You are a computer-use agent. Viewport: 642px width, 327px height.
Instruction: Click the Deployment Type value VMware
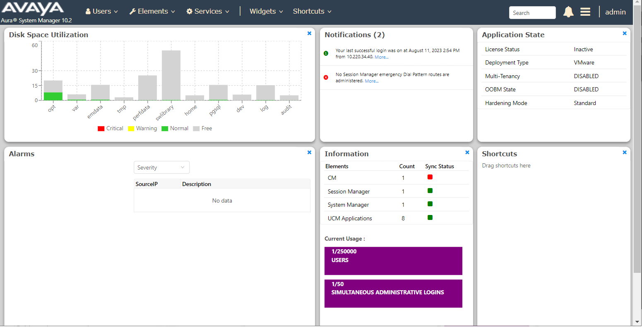584,62
